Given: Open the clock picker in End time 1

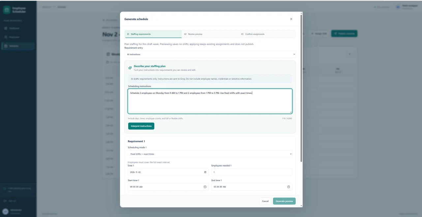Looking at the screenshot, I should click(x=288, y=187).
